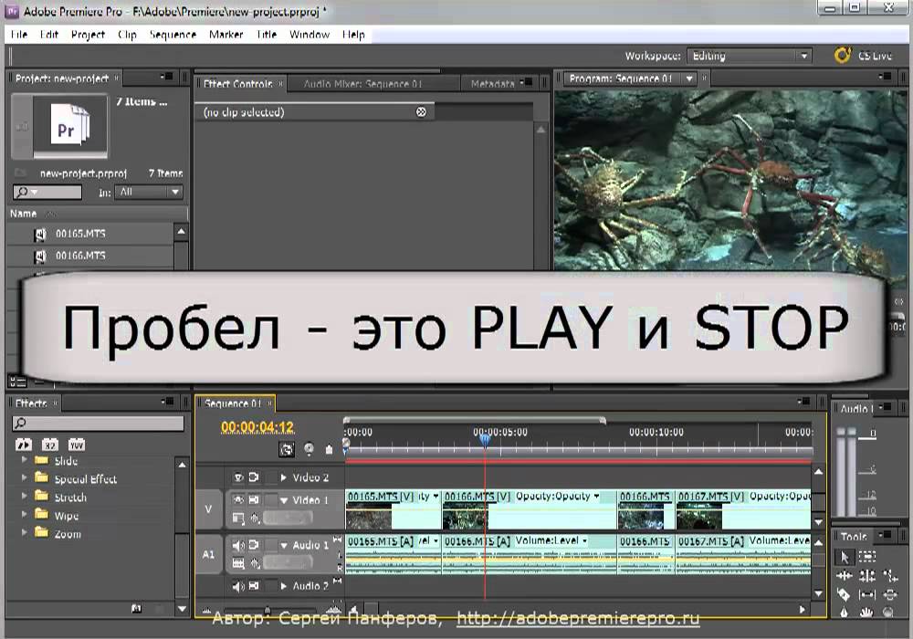
Task: Collapse the Audio 1 track
Action: tap(284, 545)
